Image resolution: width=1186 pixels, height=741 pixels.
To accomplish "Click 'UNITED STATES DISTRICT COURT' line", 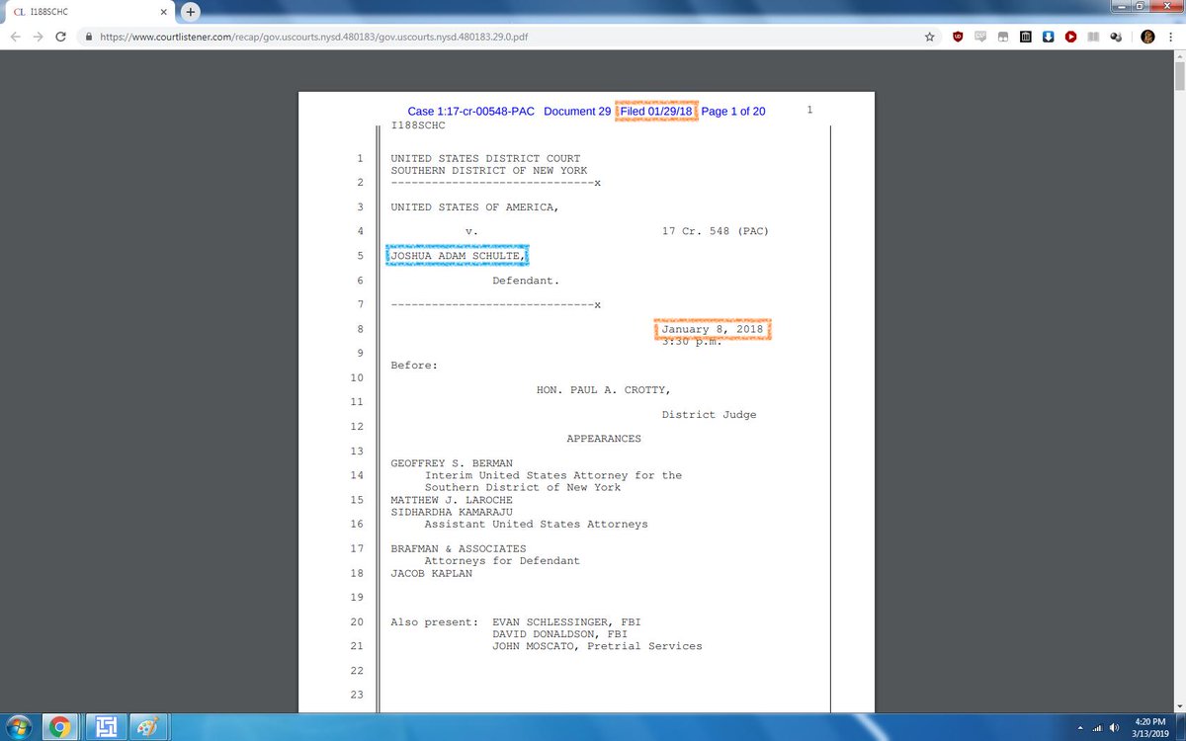I will pyautogui.click(x=485, y=158).
